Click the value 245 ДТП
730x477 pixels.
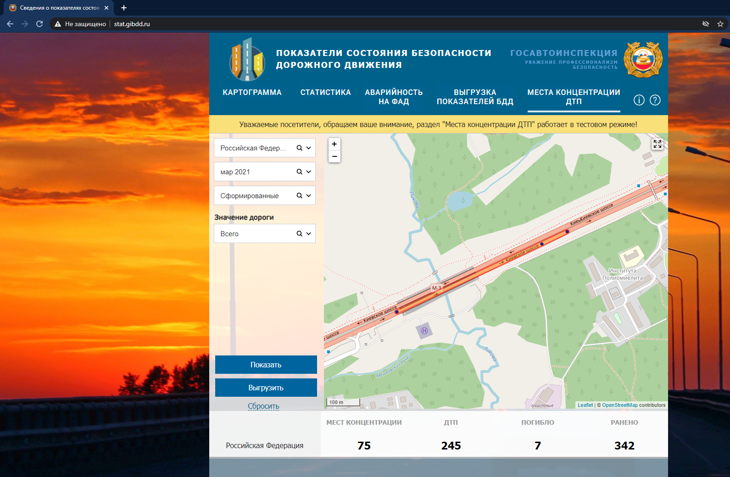tap(451, 445)
